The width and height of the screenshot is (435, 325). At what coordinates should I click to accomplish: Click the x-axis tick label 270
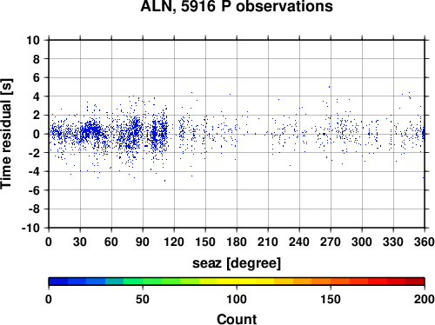(331, 242)
